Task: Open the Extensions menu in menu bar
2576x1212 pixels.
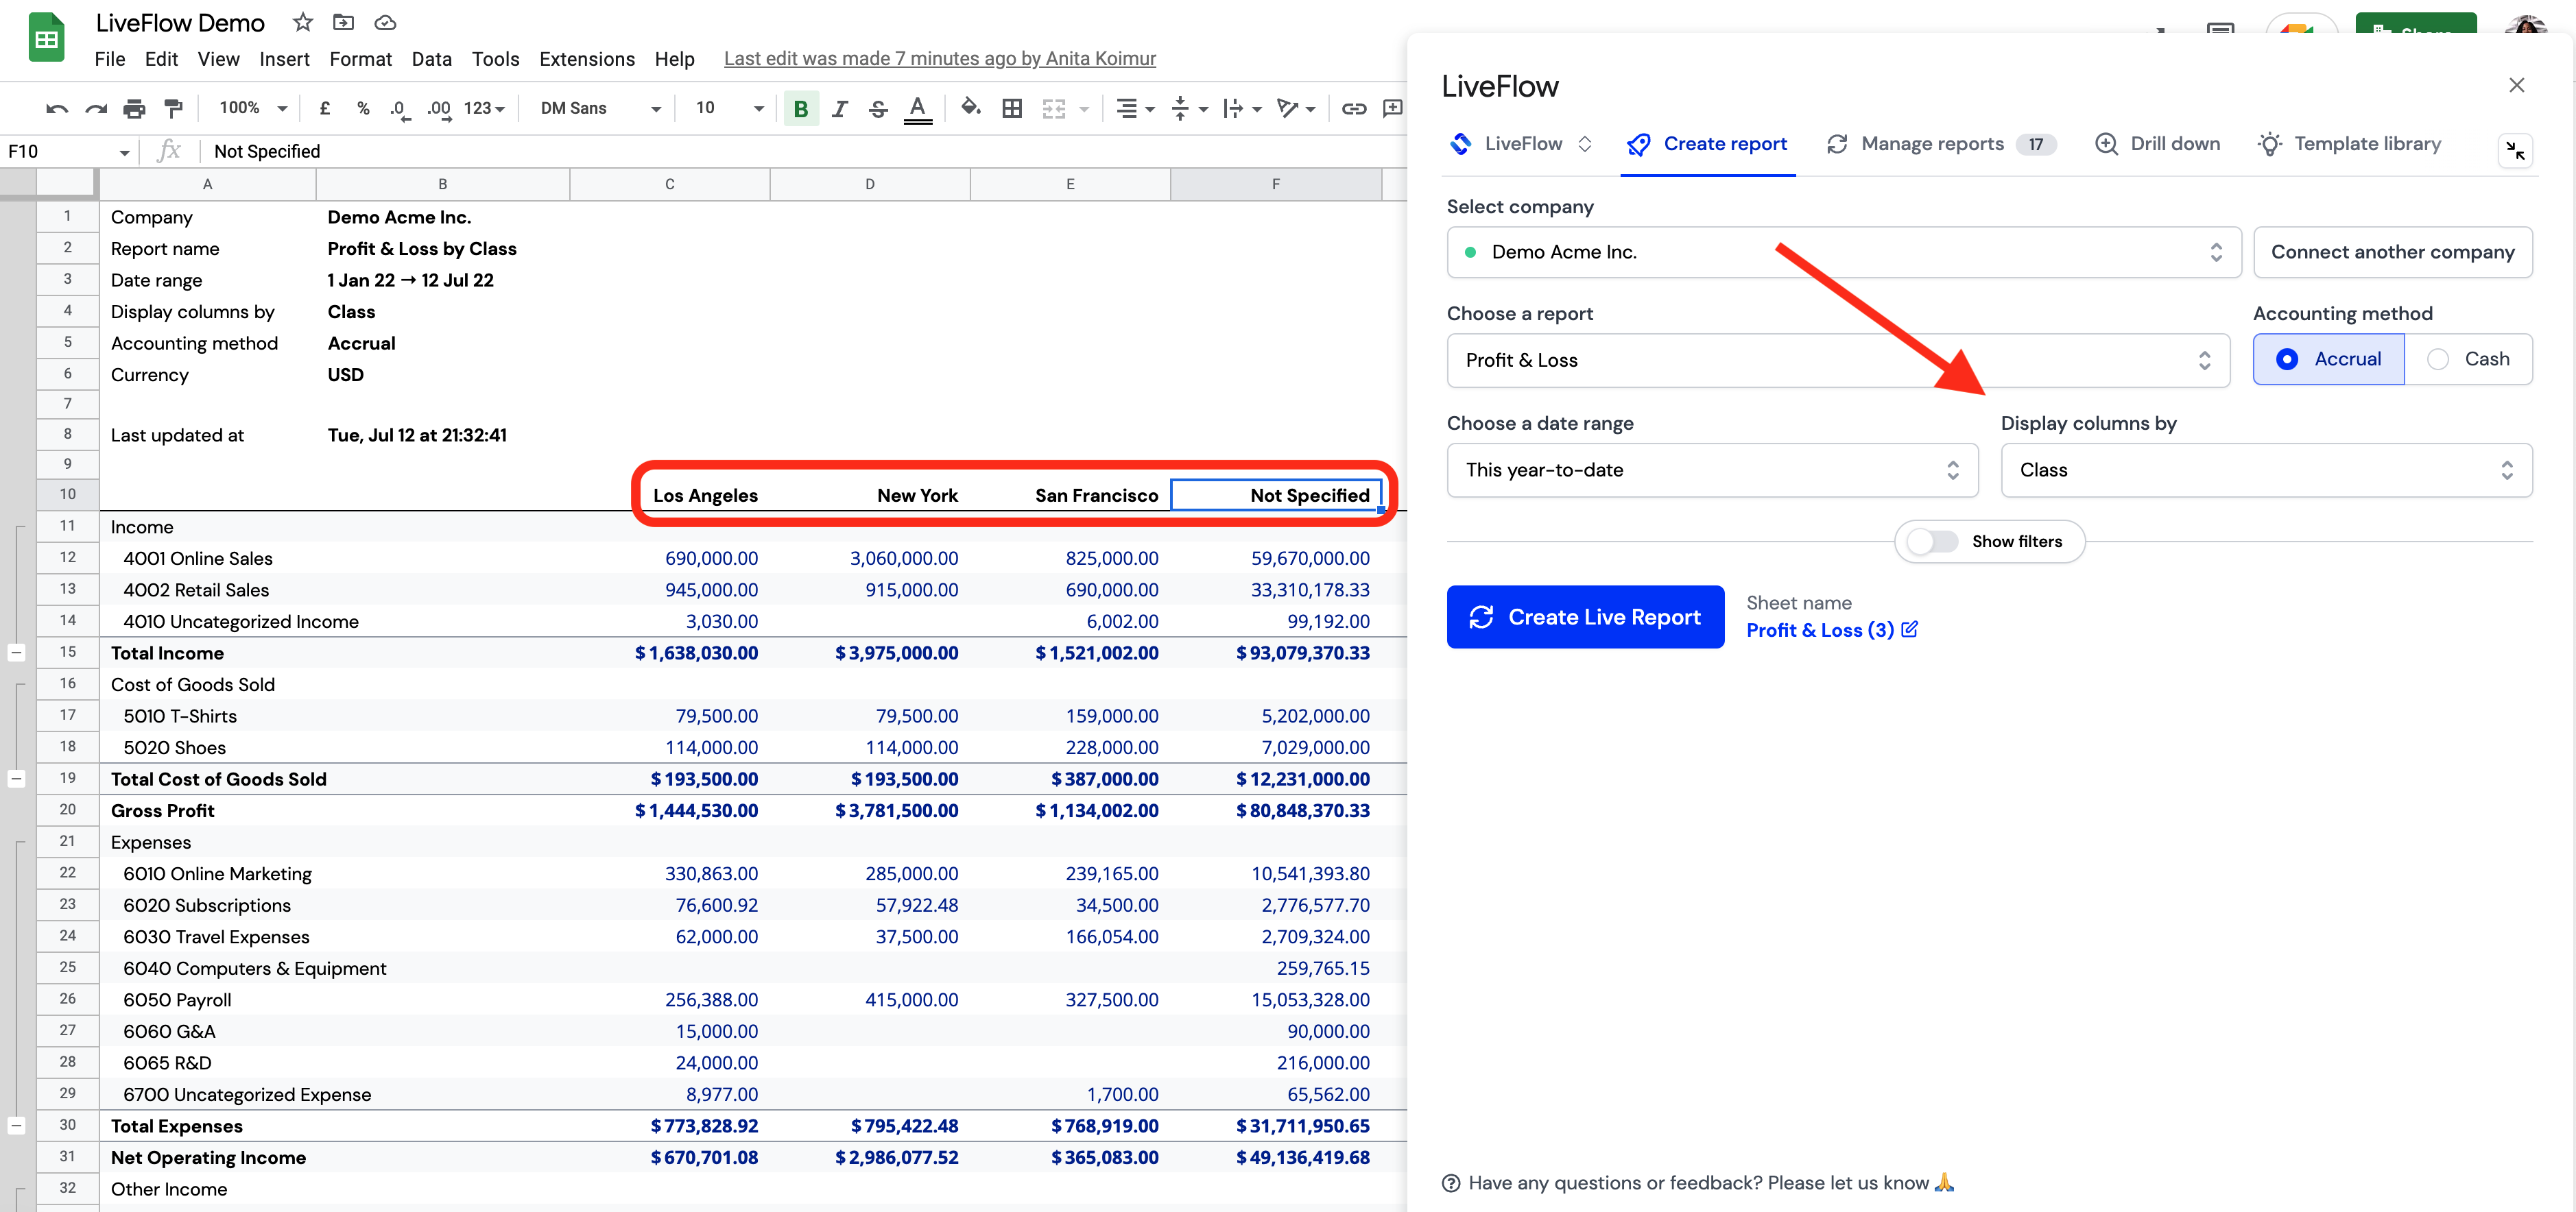Action: [585, 58]
